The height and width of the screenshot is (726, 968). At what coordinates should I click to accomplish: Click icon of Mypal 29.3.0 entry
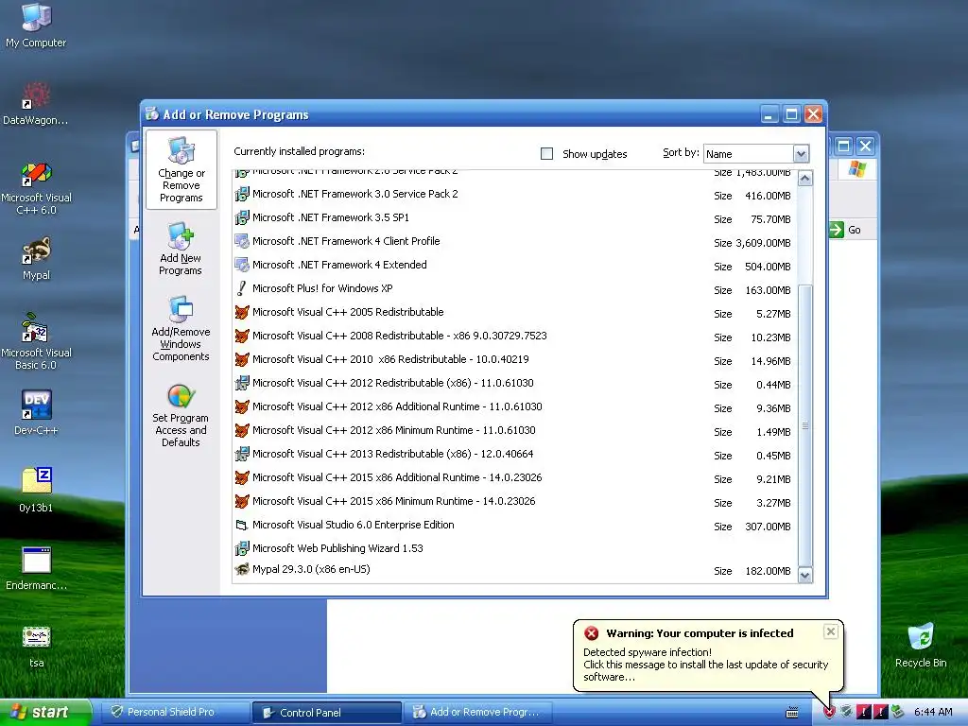242,569
